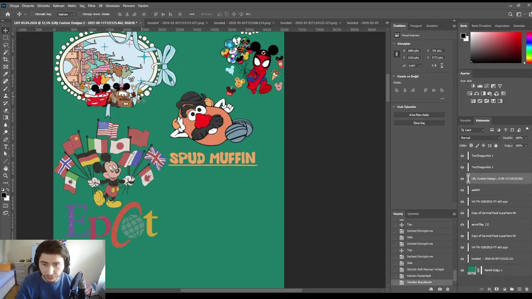Add a Levels adjustment
Image resolution: width=532 pixels, height=299 pixels.
tap(480, 86)
